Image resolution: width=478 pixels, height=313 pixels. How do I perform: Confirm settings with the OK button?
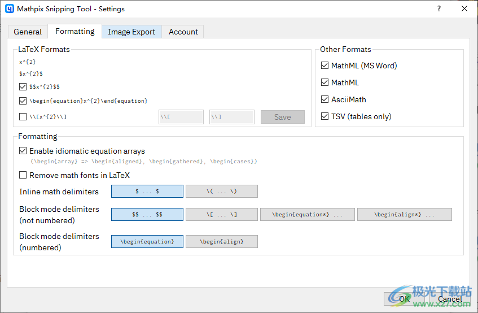click(x=405, y=299)
